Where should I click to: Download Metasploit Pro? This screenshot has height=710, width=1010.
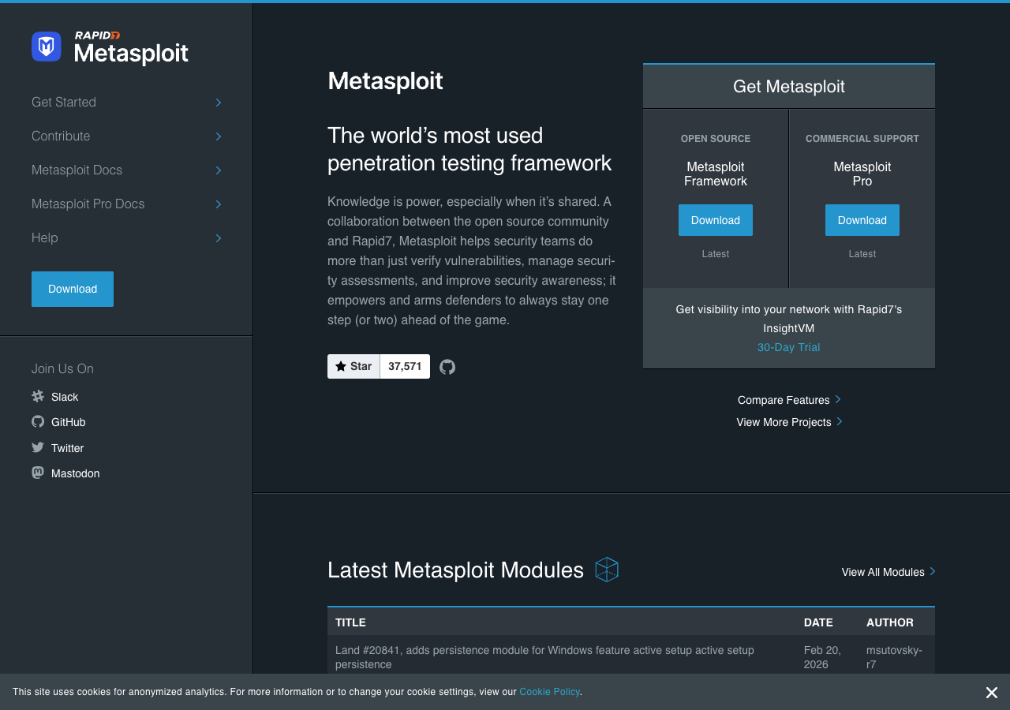(x=862, y=220)
